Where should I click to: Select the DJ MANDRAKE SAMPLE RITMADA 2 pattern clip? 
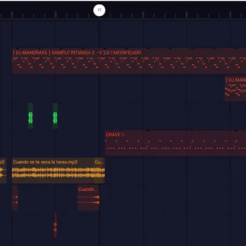coord(129,61)
